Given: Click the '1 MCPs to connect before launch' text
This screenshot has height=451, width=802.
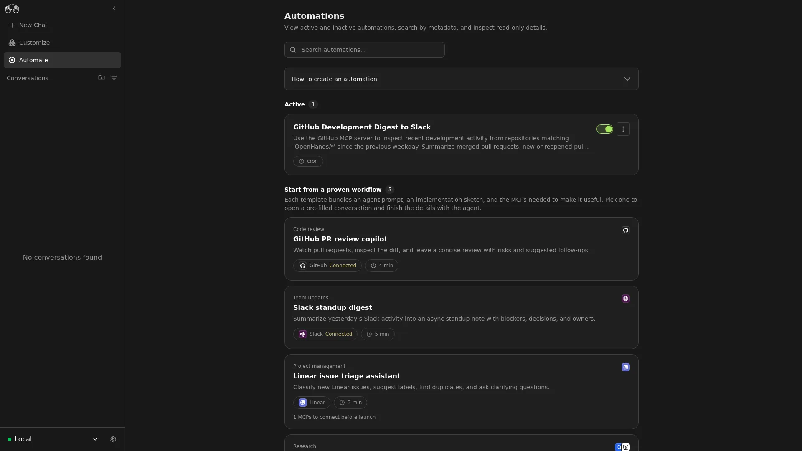Looking at the screenshot, I should 334,417.
